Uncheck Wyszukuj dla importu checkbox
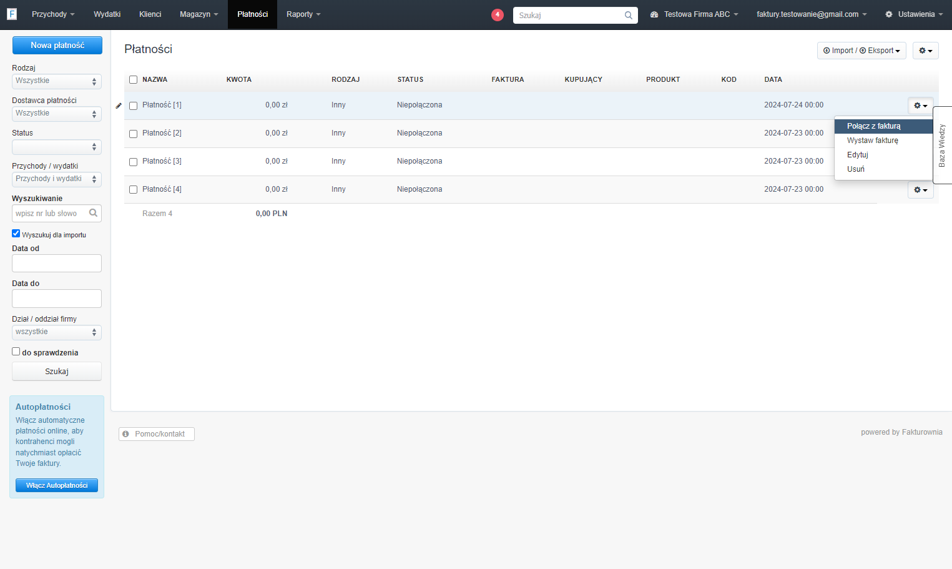 (x=16, y=234)
